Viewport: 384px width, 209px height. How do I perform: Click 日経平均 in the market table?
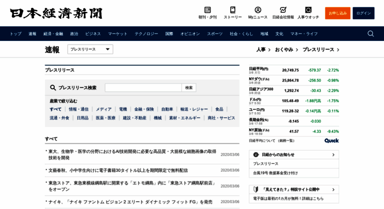[x=258, y=69]
